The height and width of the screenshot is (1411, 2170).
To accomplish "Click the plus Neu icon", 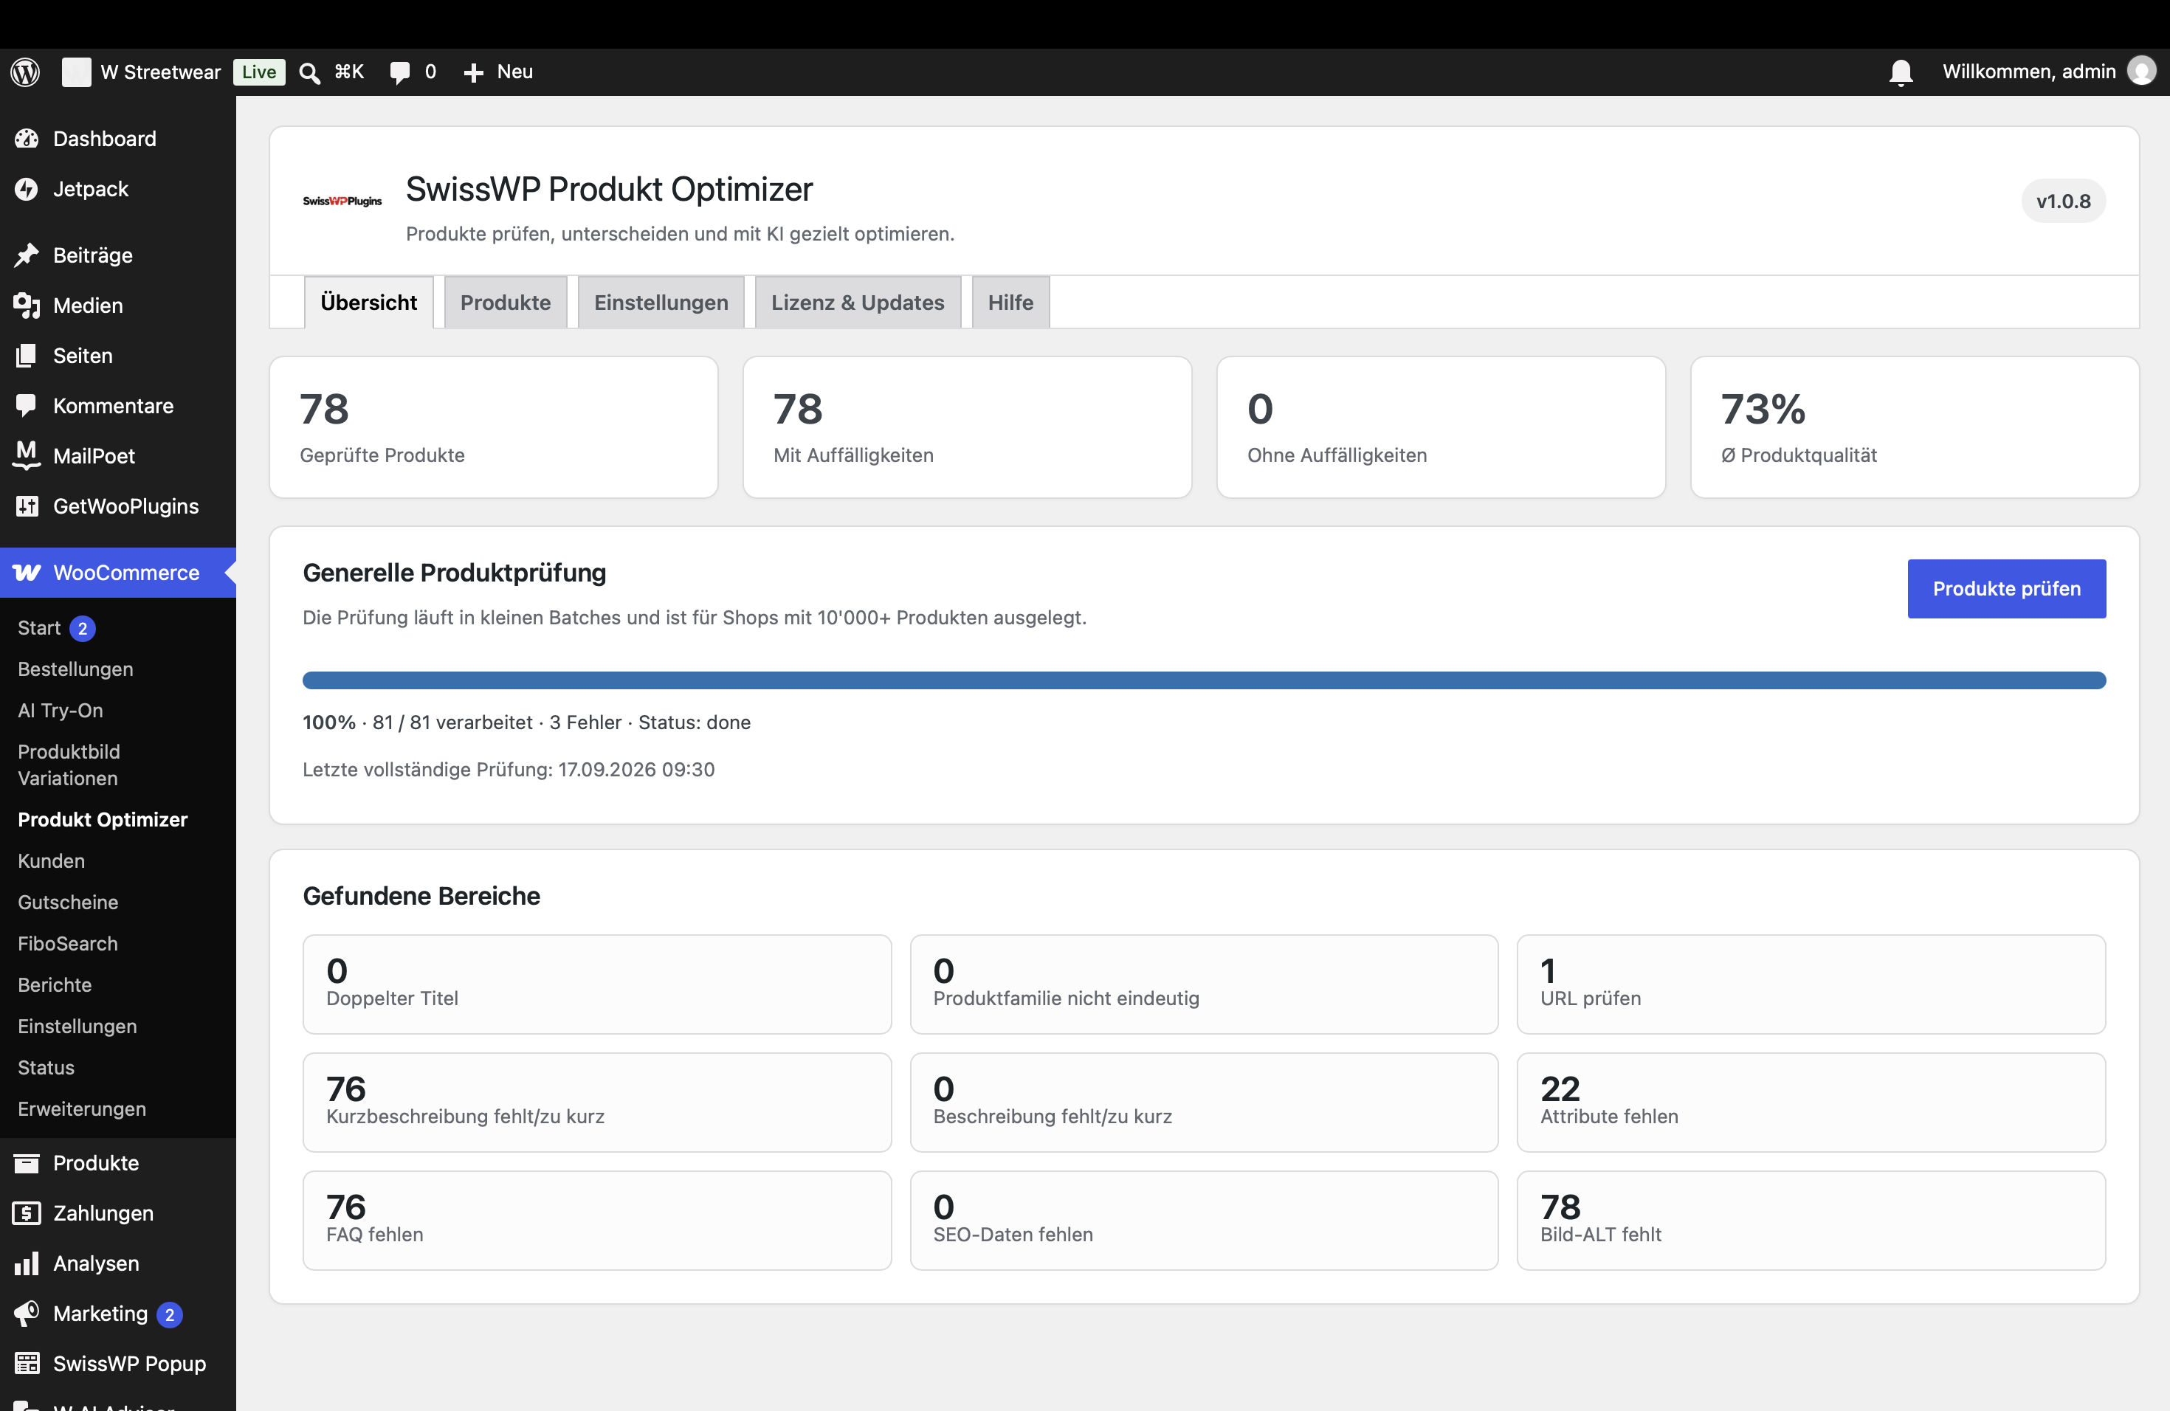I will pos(473,73).
